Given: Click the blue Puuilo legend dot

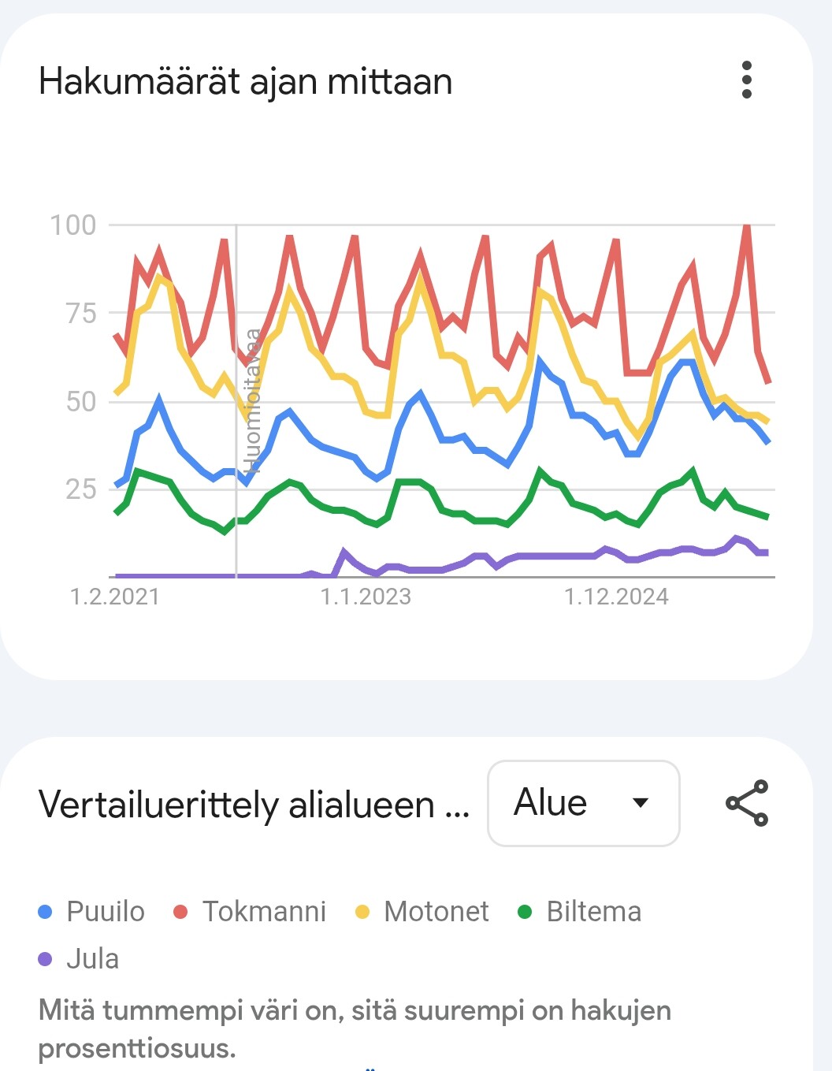Looking at the screenshot, I should (46, 912).
